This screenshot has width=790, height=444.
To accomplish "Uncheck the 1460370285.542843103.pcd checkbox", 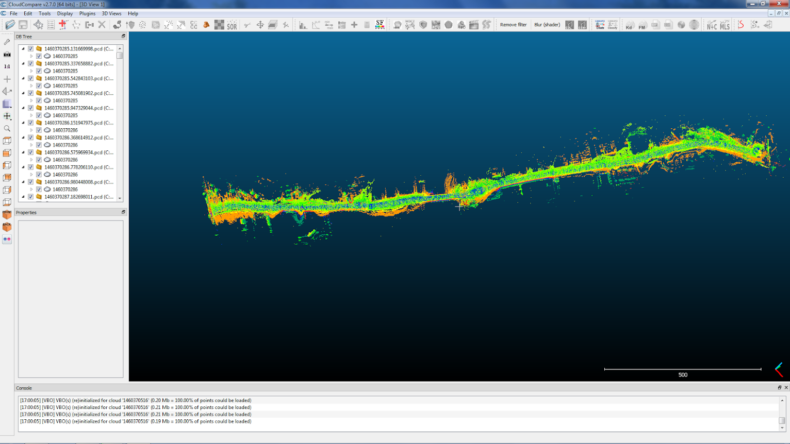I will tap(30, 78).
